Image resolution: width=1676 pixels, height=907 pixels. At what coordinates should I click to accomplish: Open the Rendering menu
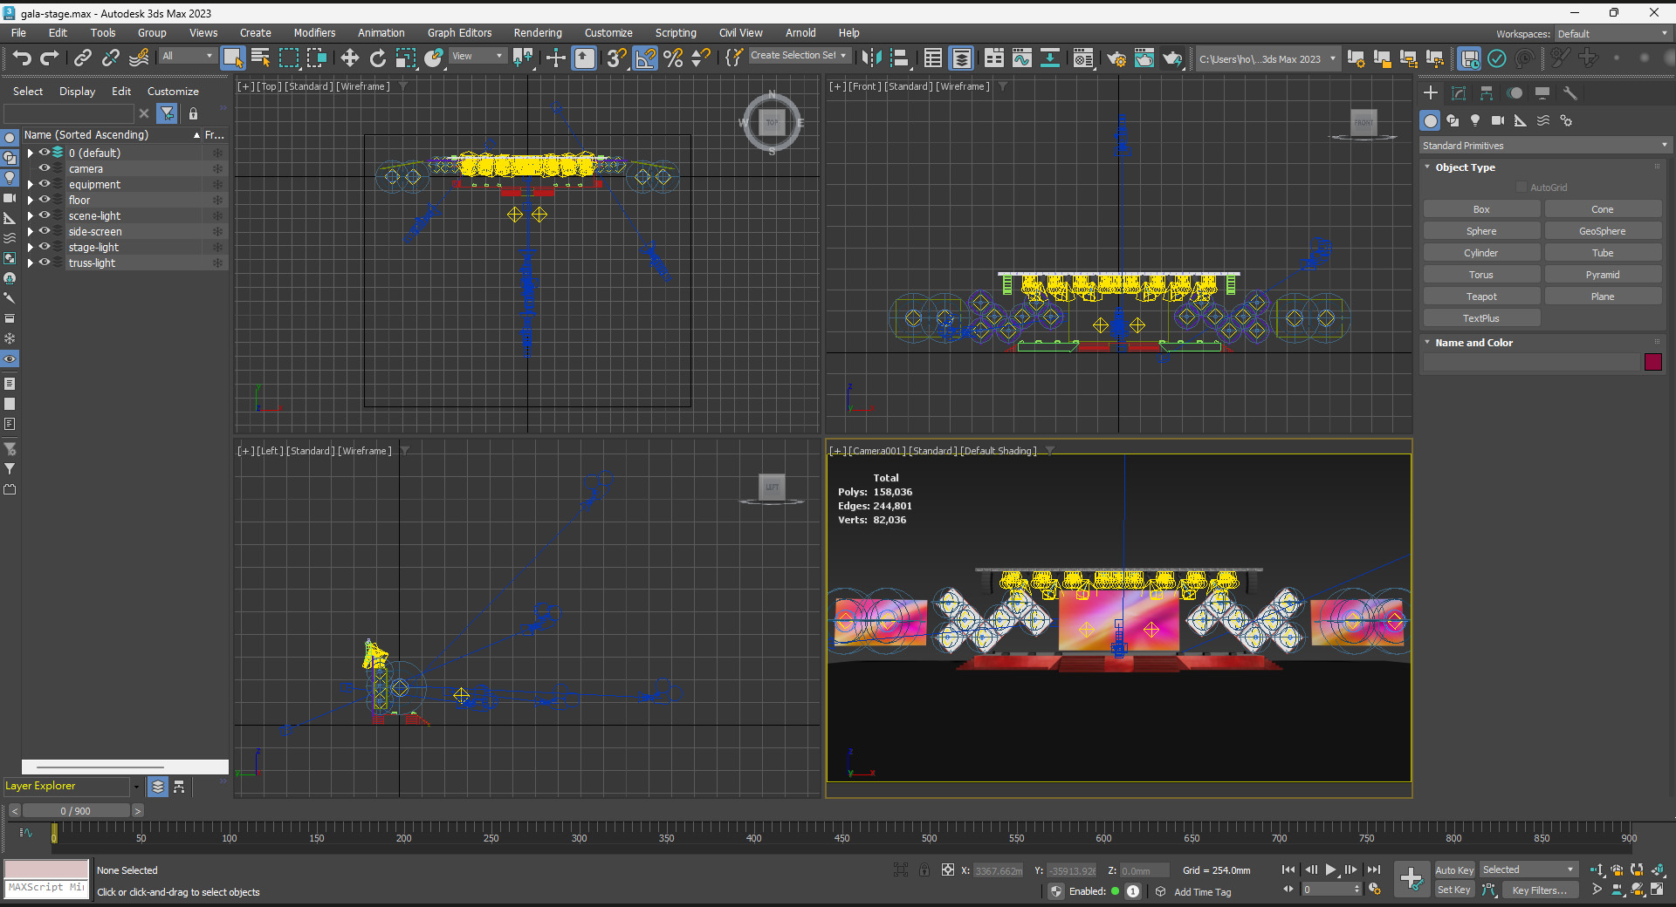pyautogui.click(x=537, y=33)
